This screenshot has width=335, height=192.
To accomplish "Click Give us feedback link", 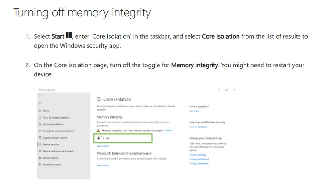I will pyautogui.click(x=198, y=127).
